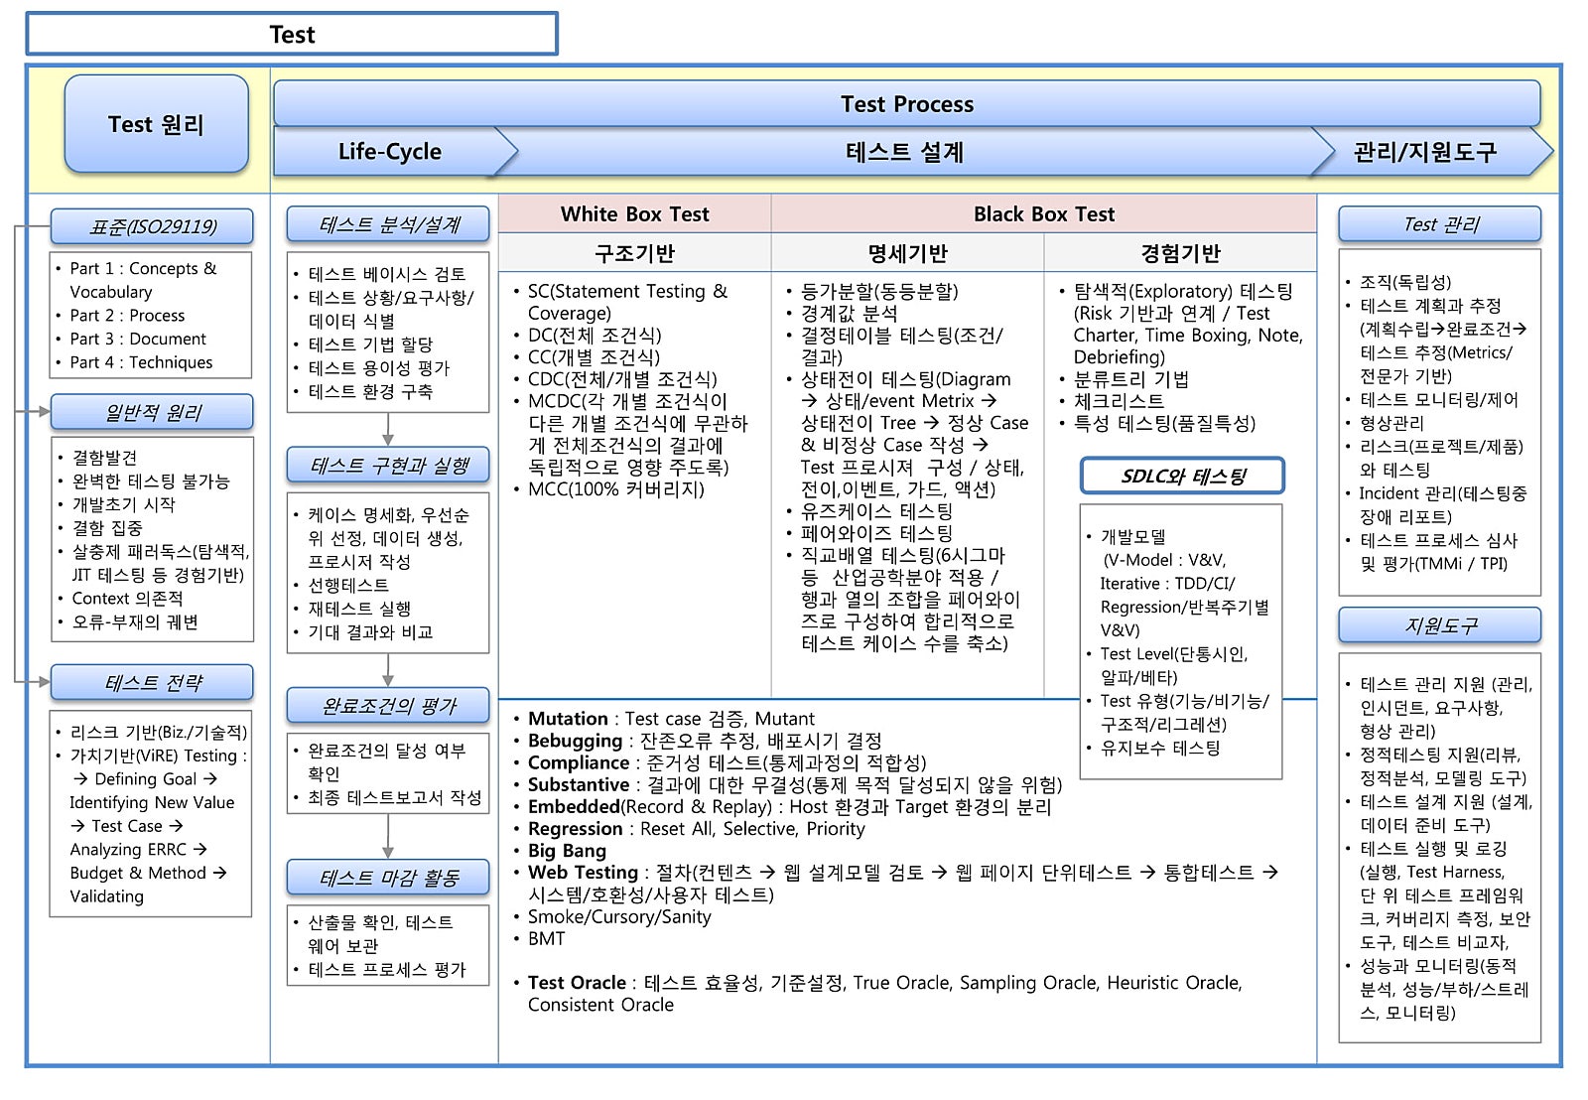Image resolution: width=1588 pixels, height=1100 pixels.
Task: Select the 테스트 설계 arrow stage
Action: pyautogui.click(x=904, y=152)
